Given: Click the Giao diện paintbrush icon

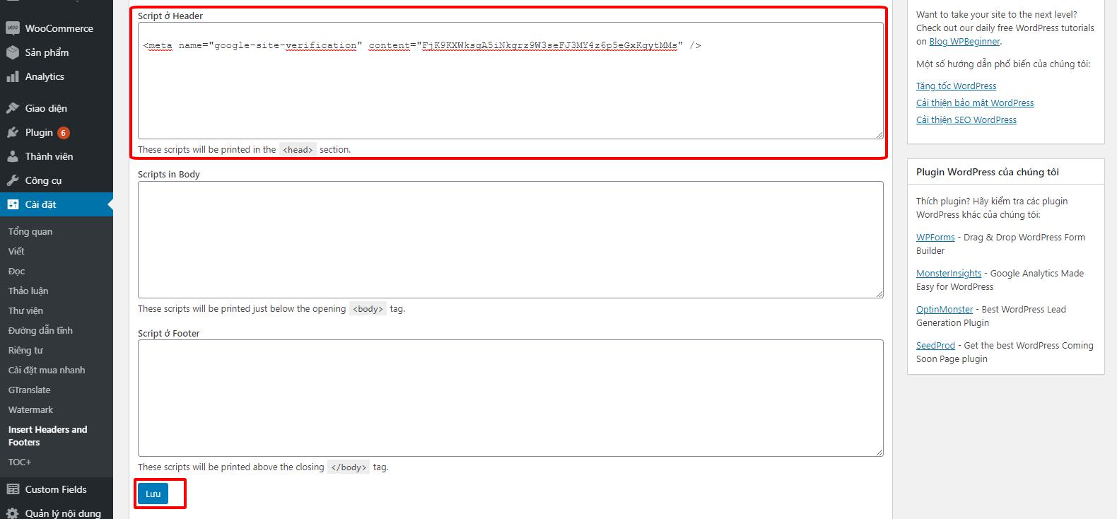Looking at the screenshot, I should (12, 108).
